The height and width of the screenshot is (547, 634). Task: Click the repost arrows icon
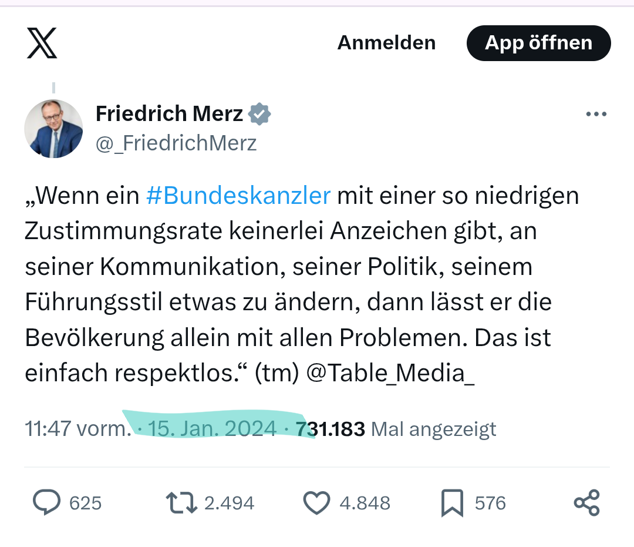(x=181, y=503)
